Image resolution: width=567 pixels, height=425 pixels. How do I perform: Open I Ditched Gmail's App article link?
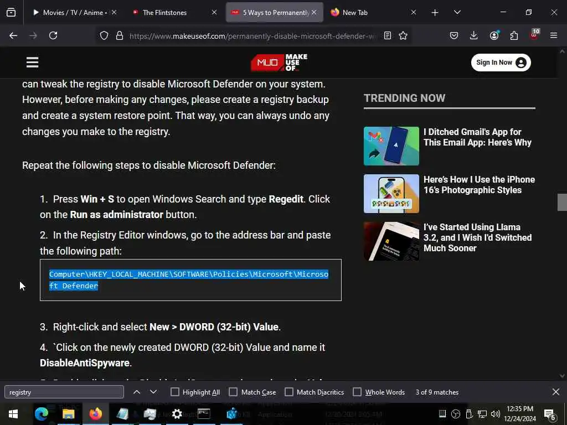(x=477, y=137)
